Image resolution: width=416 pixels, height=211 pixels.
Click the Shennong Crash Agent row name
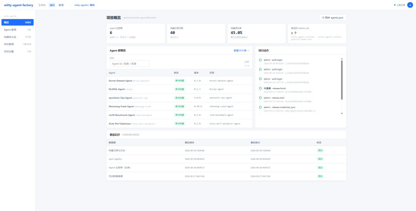point(121,106)
